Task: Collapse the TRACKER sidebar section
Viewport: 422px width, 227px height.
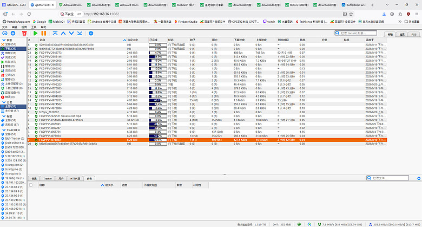Action: coord(4,130)
